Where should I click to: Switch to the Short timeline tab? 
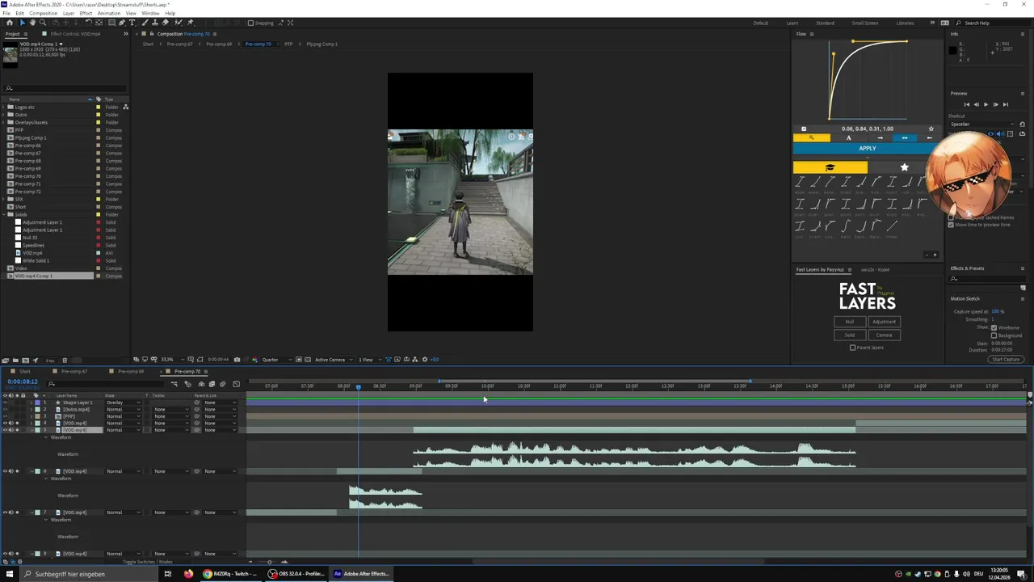25,372
